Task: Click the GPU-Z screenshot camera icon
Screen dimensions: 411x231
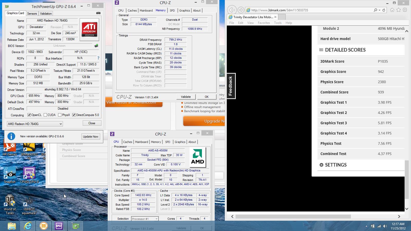Action: click(x=98, y=13)
